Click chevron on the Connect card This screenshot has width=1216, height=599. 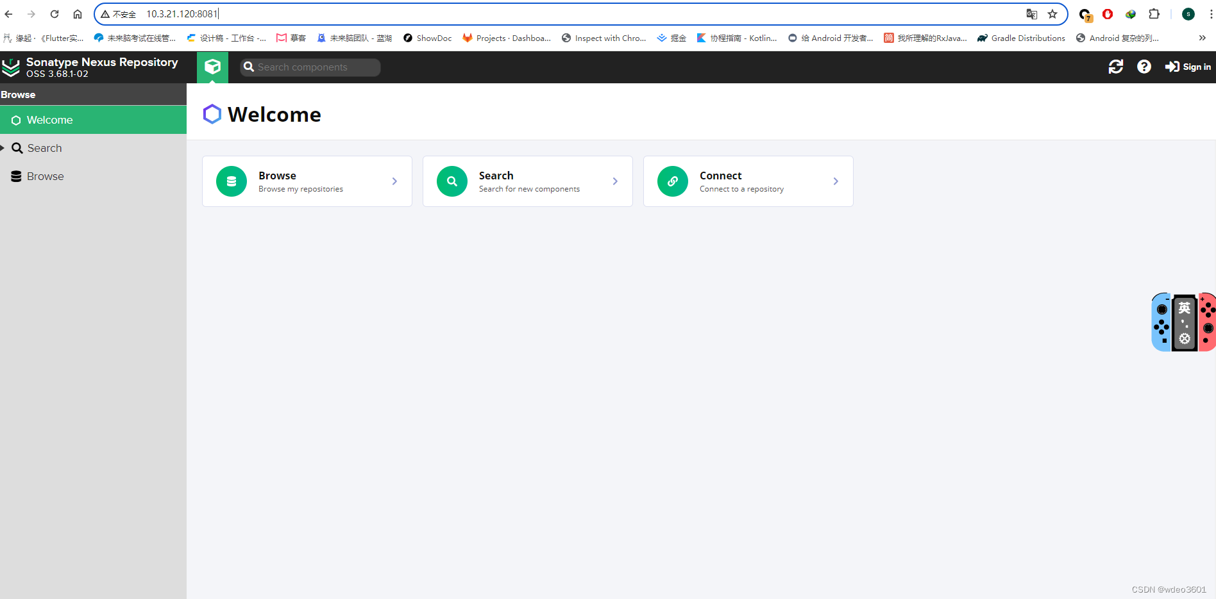(x=836, y=181)
